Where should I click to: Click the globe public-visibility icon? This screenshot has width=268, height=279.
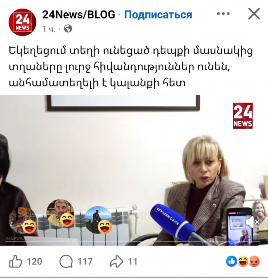[x=68, y=28]
